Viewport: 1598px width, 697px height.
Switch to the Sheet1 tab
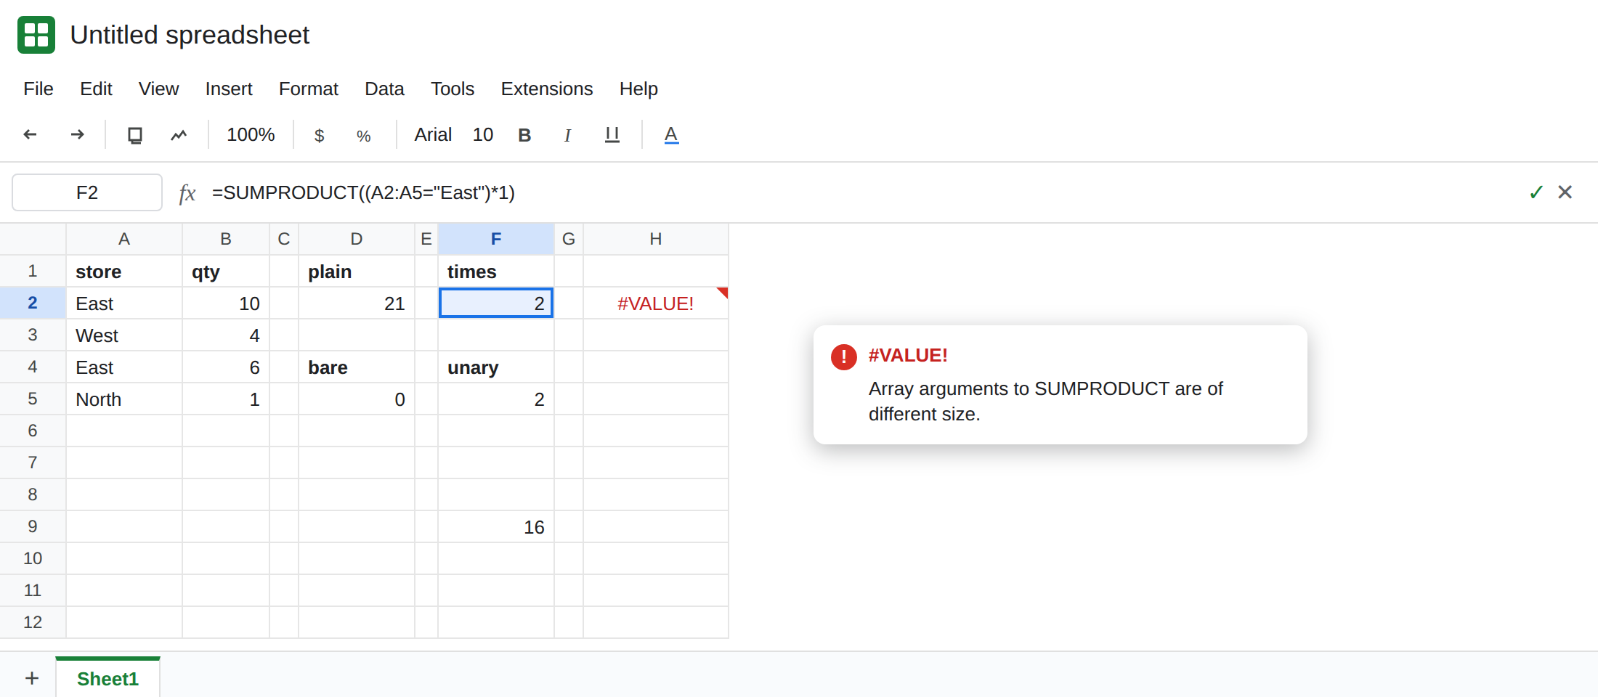tap(108, 678)
